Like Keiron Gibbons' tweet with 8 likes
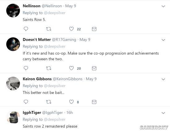The image size is (170, 131). point(71,102)
